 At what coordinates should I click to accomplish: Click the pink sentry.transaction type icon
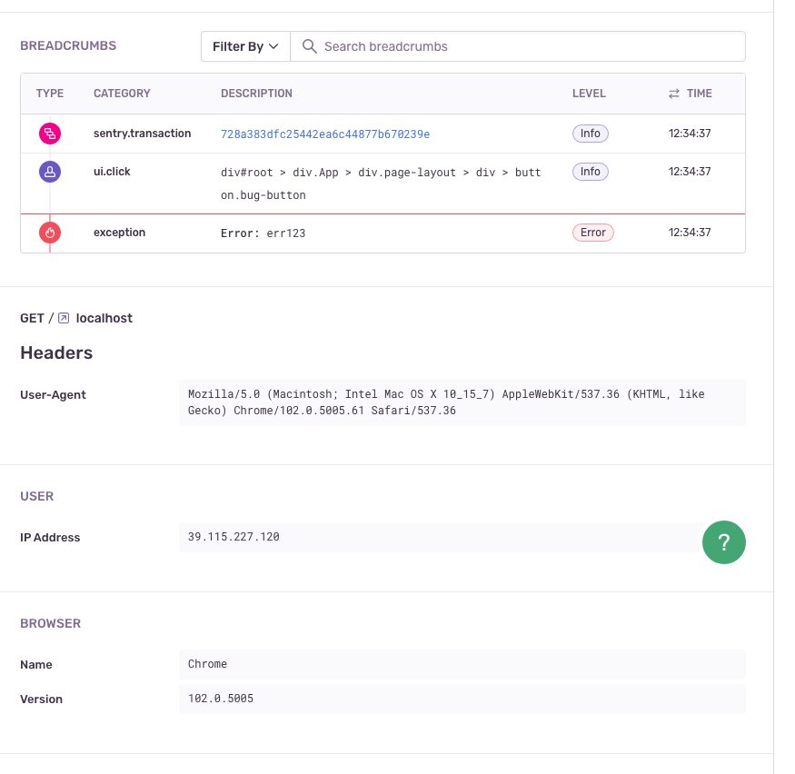pos(50,134)
